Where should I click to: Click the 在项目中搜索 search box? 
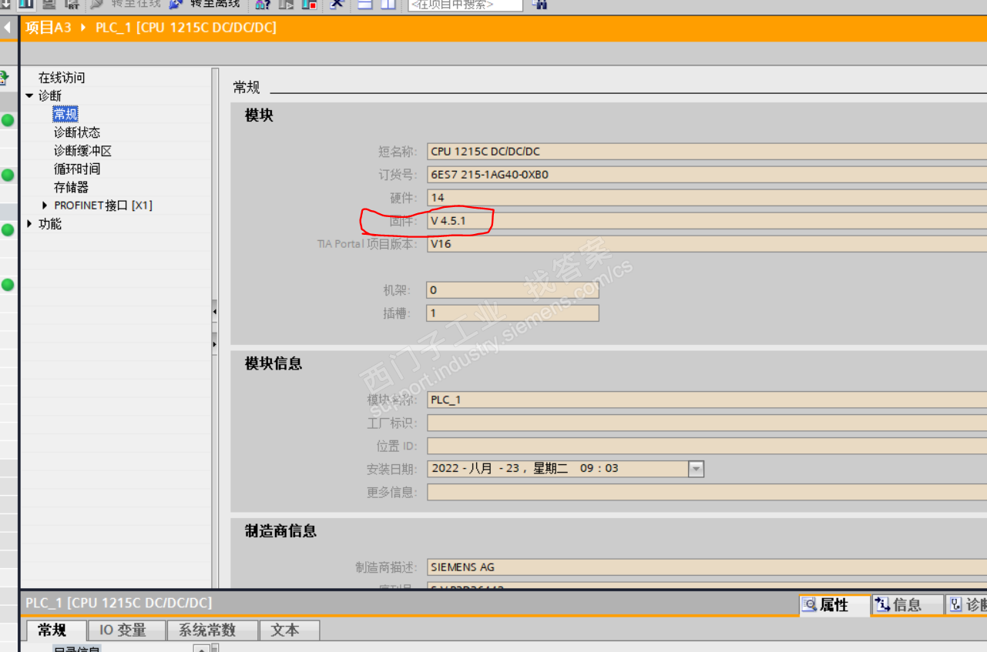[465, 5]
